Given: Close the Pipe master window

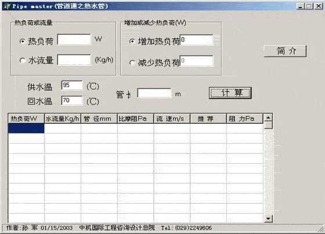Looking at the screenshot, I should [319, 6].
